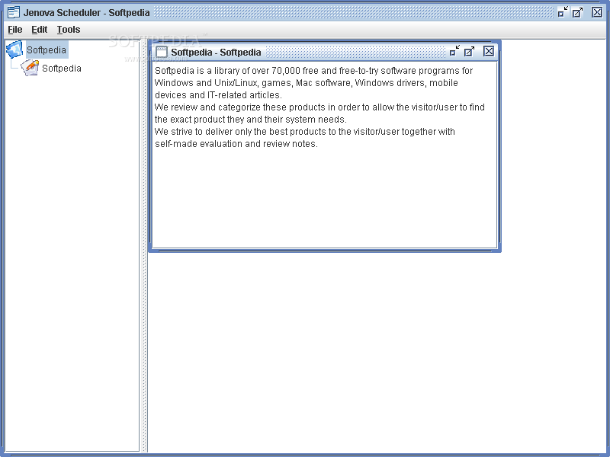The height and width of the screenshot is (457, 610).
Task: Maximize the Softpedia - Softpedia internal window
Action: coord(470,51)
